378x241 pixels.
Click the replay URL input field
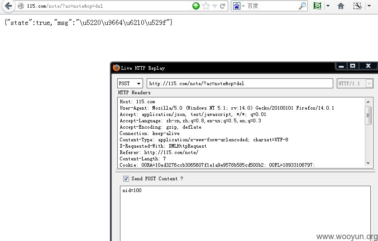240,83
